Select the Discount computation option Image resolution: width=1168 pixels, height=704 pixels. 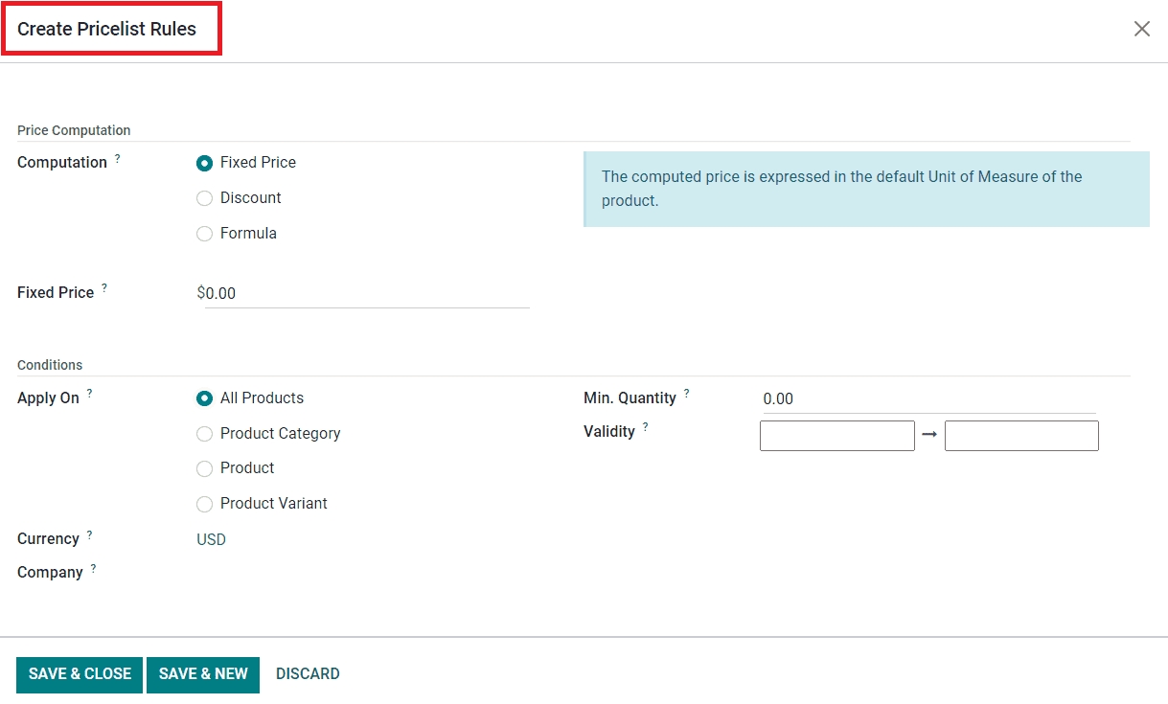click(204, 198)
